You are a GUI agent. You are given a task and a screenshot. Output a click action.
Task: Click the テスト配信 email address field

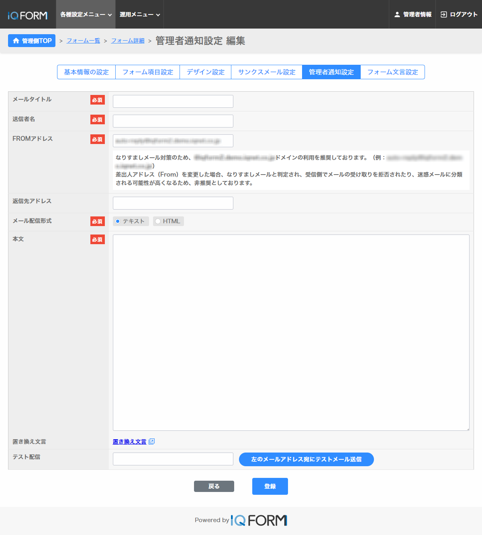point(173,459)
